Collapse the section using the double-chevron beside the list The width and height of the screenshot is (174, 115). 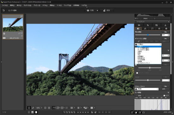[x=168, y=50]
